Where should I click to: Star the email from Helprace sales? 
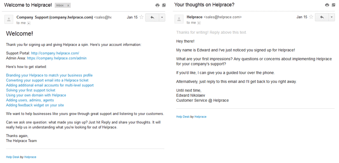click(x=311, y=17)
